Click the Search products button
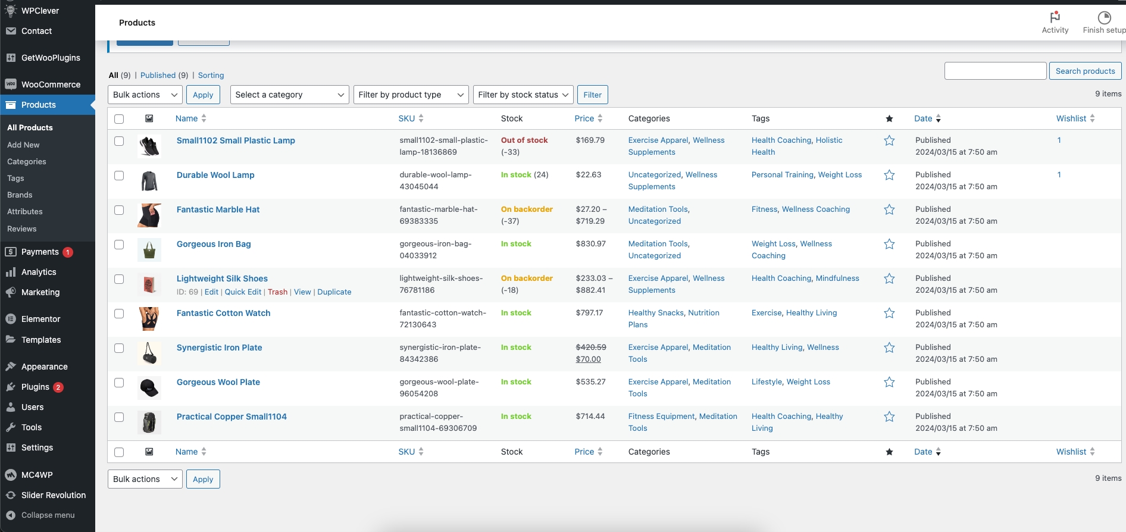Viewport: 1126px width, 532px height. pos(1085,71)
